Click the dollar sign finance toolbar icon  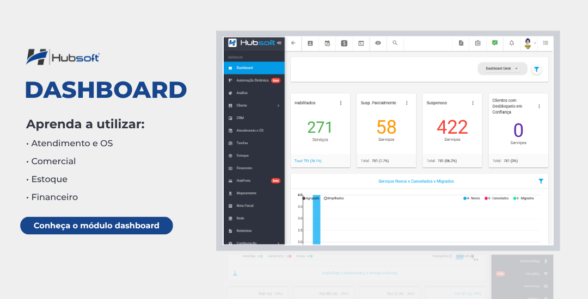point(344,43)
